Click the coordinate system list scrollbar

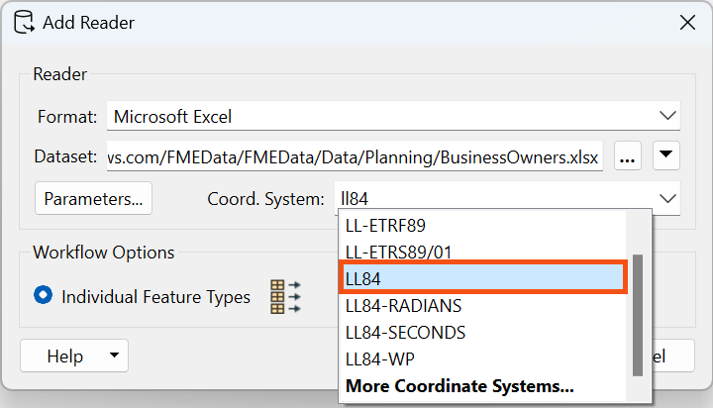coord(639,315)
